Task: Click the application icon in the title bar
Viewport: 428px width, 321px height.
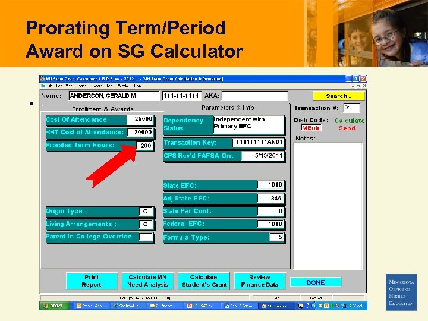Action: pyautogui.click(x=42, y=78)
